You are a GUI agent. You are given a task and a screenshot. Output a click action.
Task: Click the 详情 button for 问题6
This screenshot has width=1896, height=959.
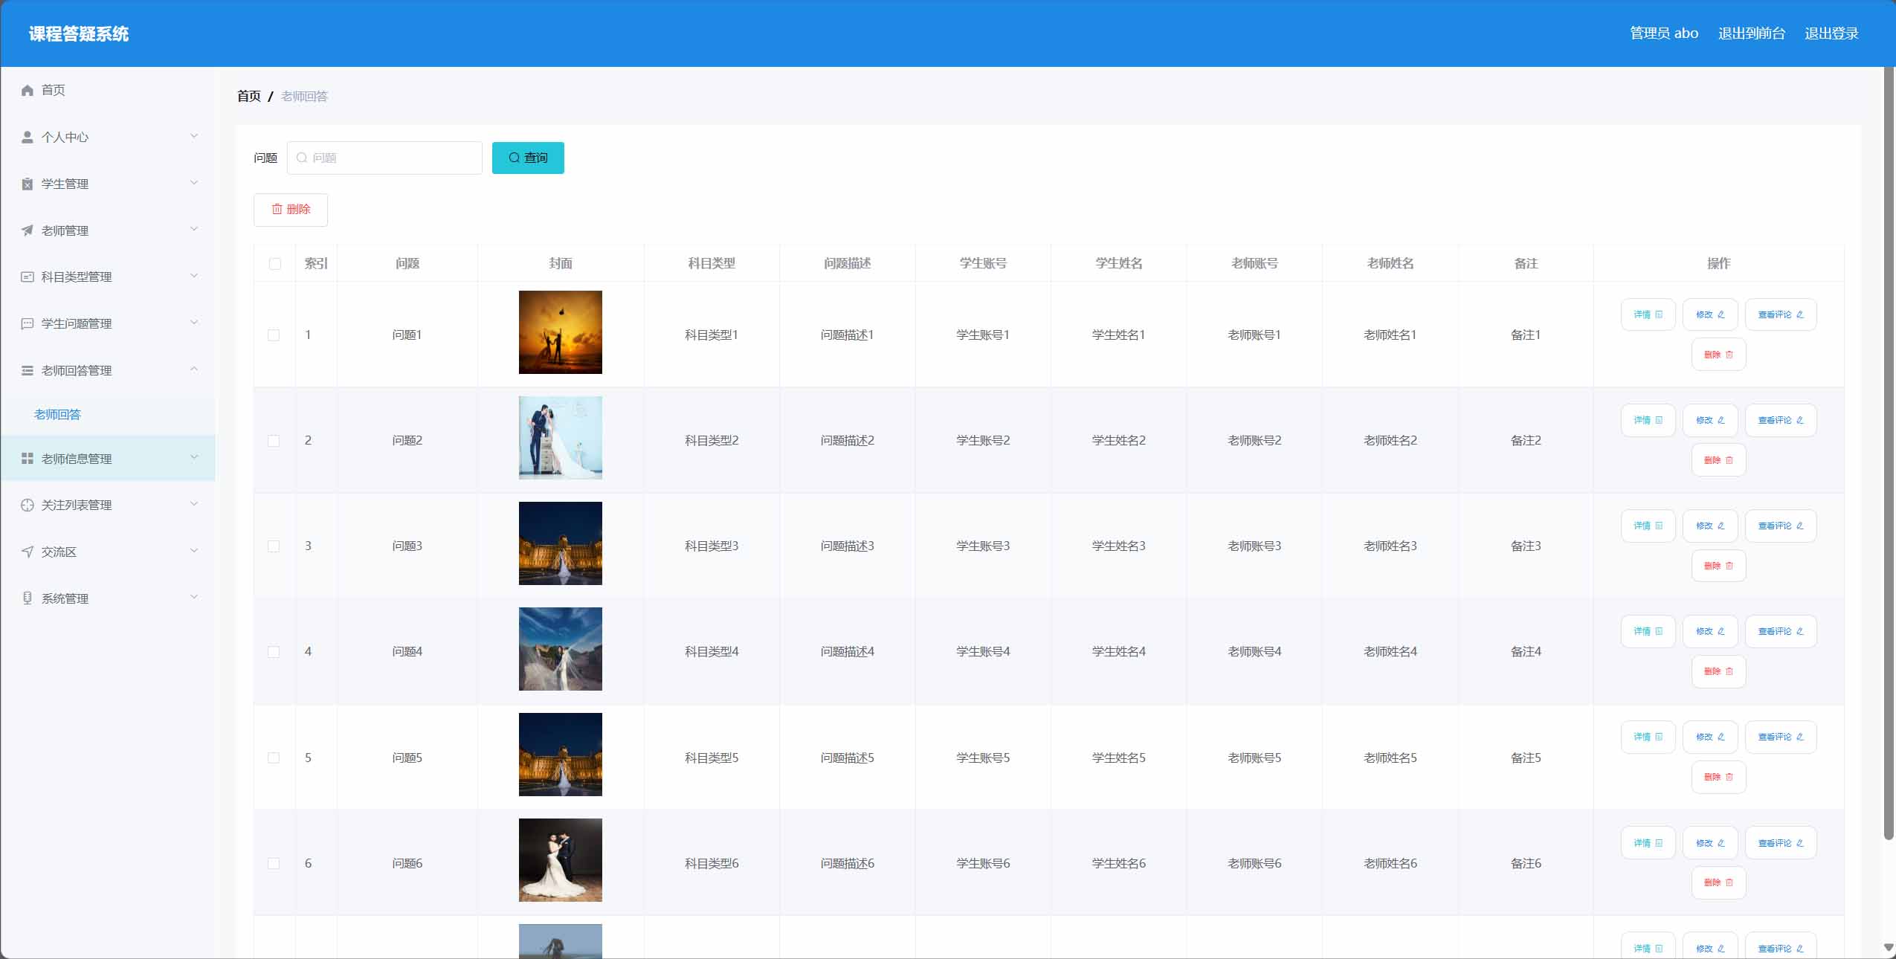[x=1648, y=843]
